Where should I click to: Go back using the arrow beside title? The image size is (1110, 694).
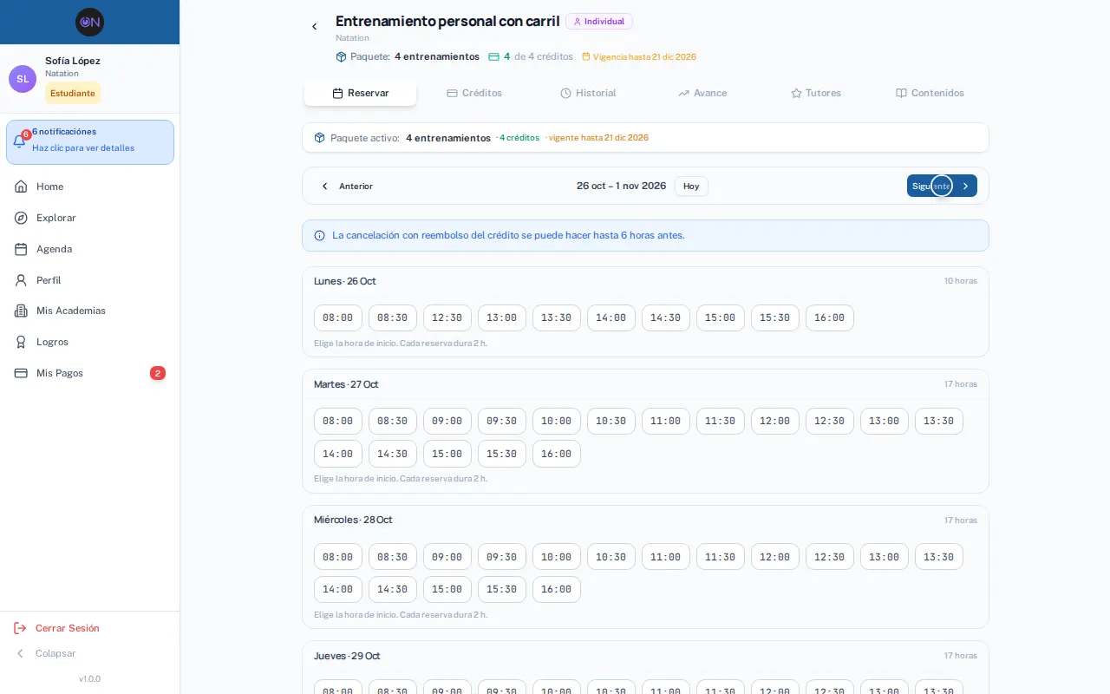click(315, 27)
